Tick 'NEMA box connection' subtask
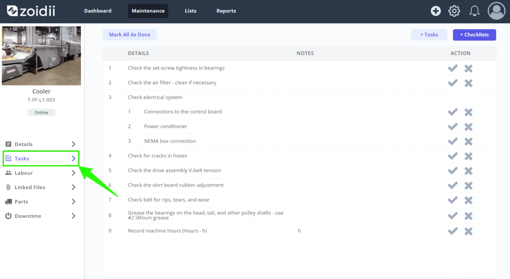The image size is (510, 279). tap(453, 141)
